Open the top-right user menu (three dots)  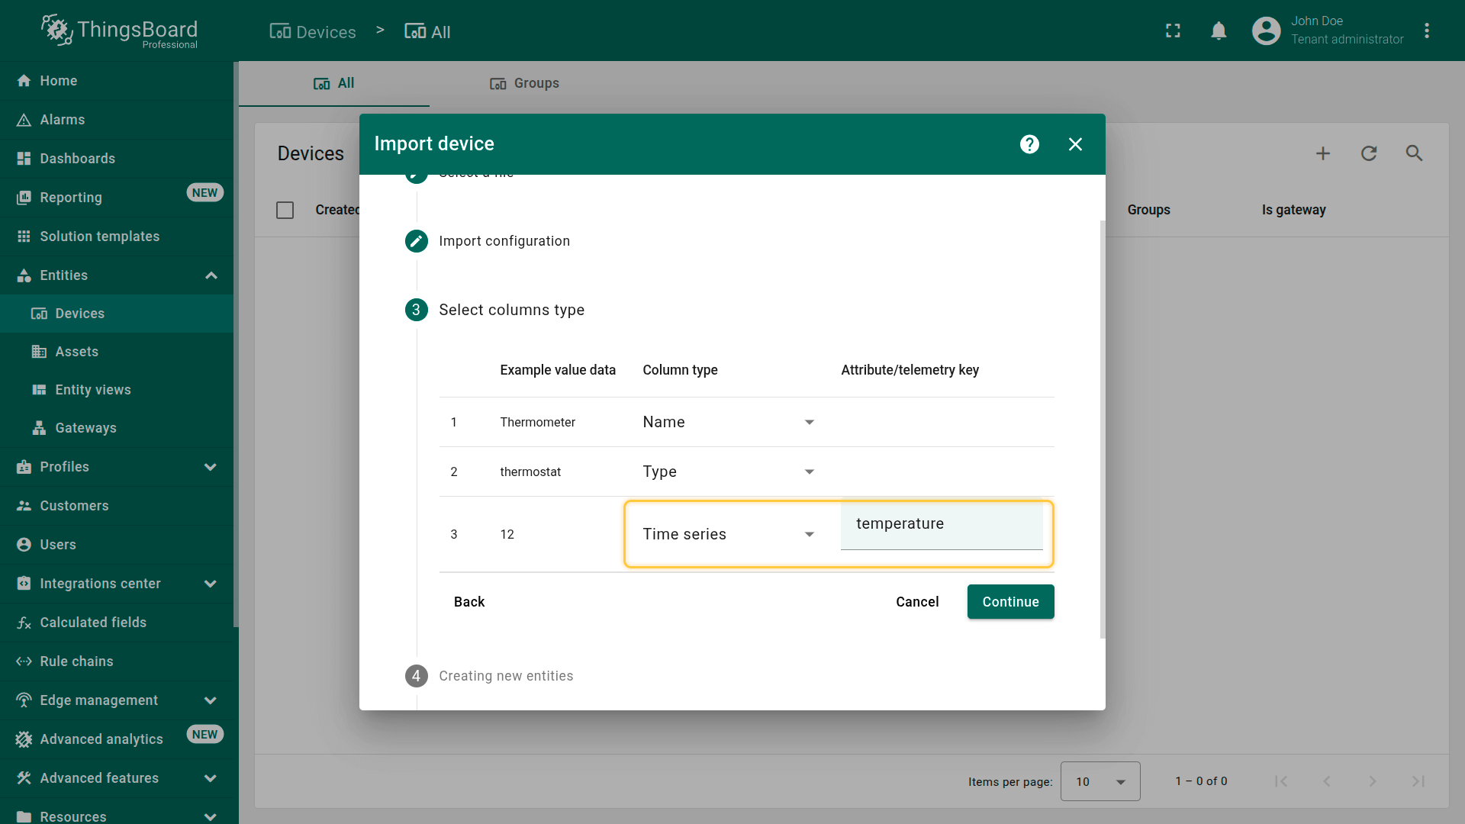pos(1426,31)
